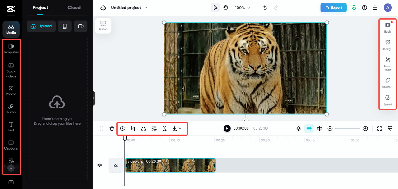Click the Export button
398x189 pixels.
tap(333, 7)
